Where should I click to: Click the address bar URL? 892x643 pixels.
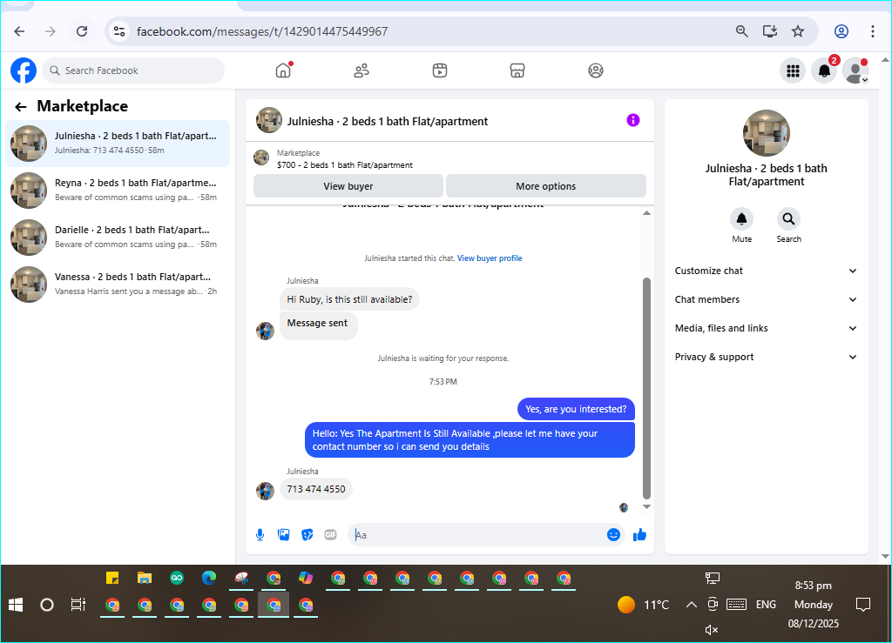261,31
